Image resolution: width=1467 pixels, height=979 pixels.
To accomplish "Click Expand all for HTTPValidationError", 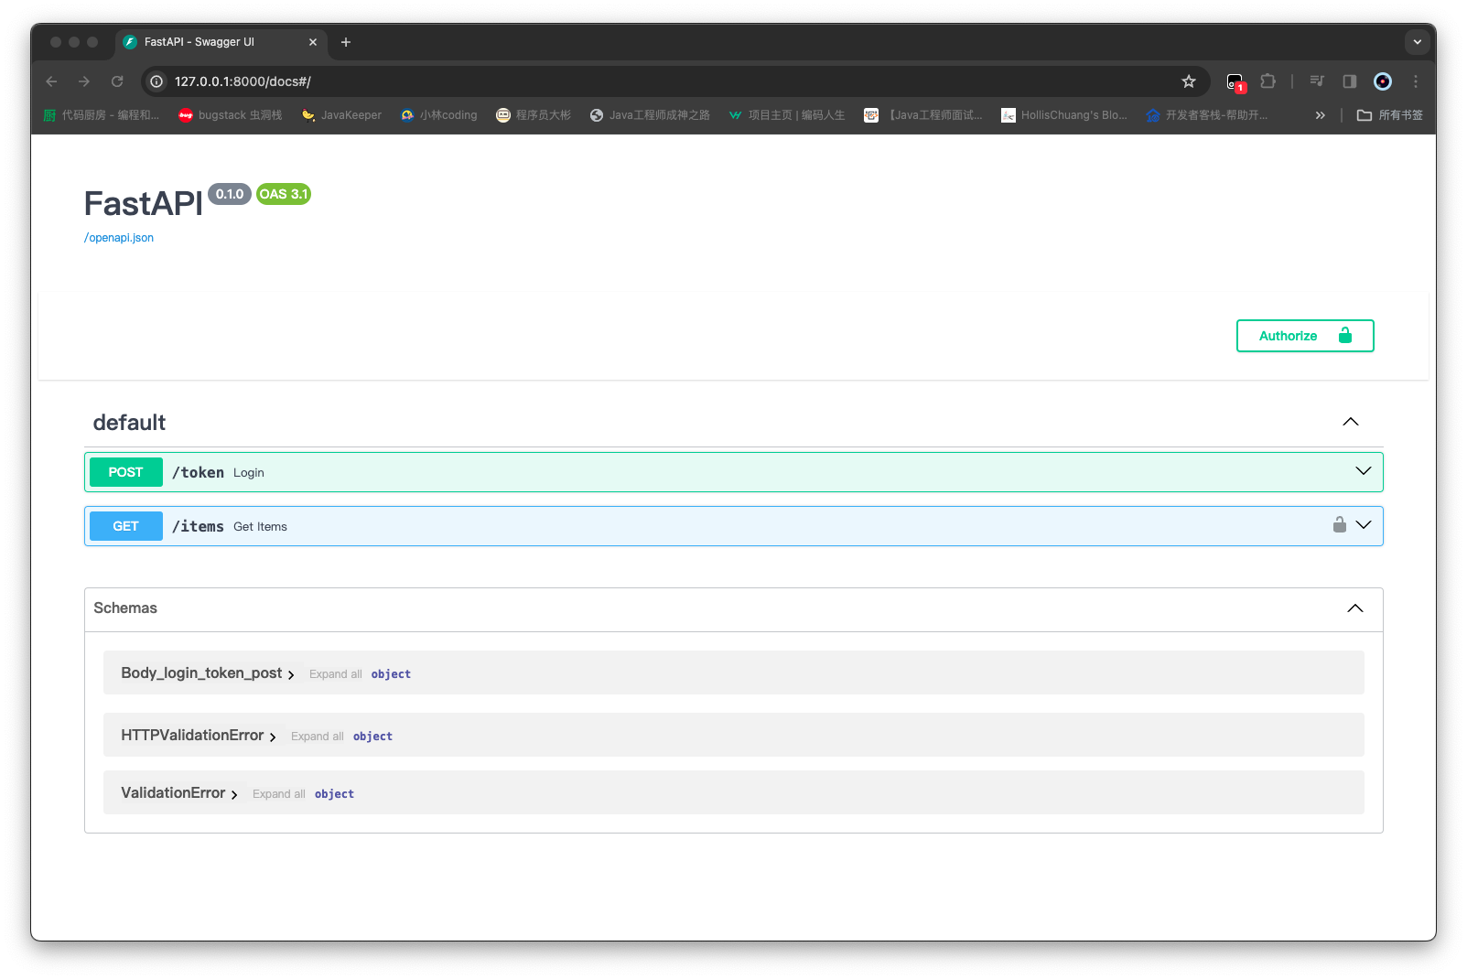I will [x=318, y=737].
